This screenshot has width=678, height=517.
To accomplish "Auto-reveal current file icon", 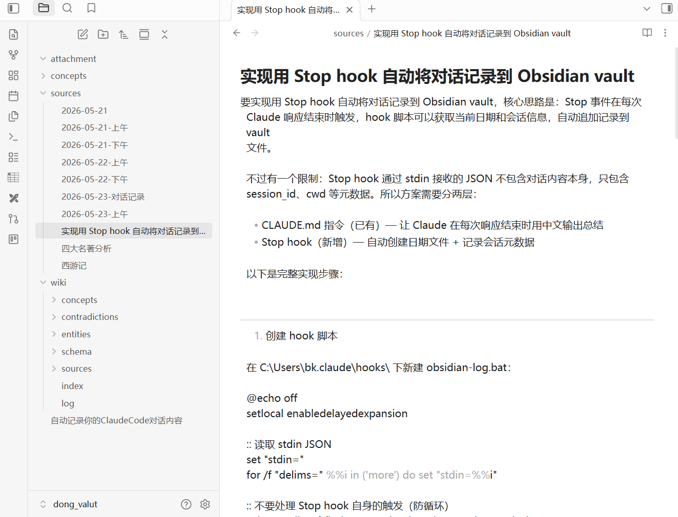I will (x=144, y=34).
